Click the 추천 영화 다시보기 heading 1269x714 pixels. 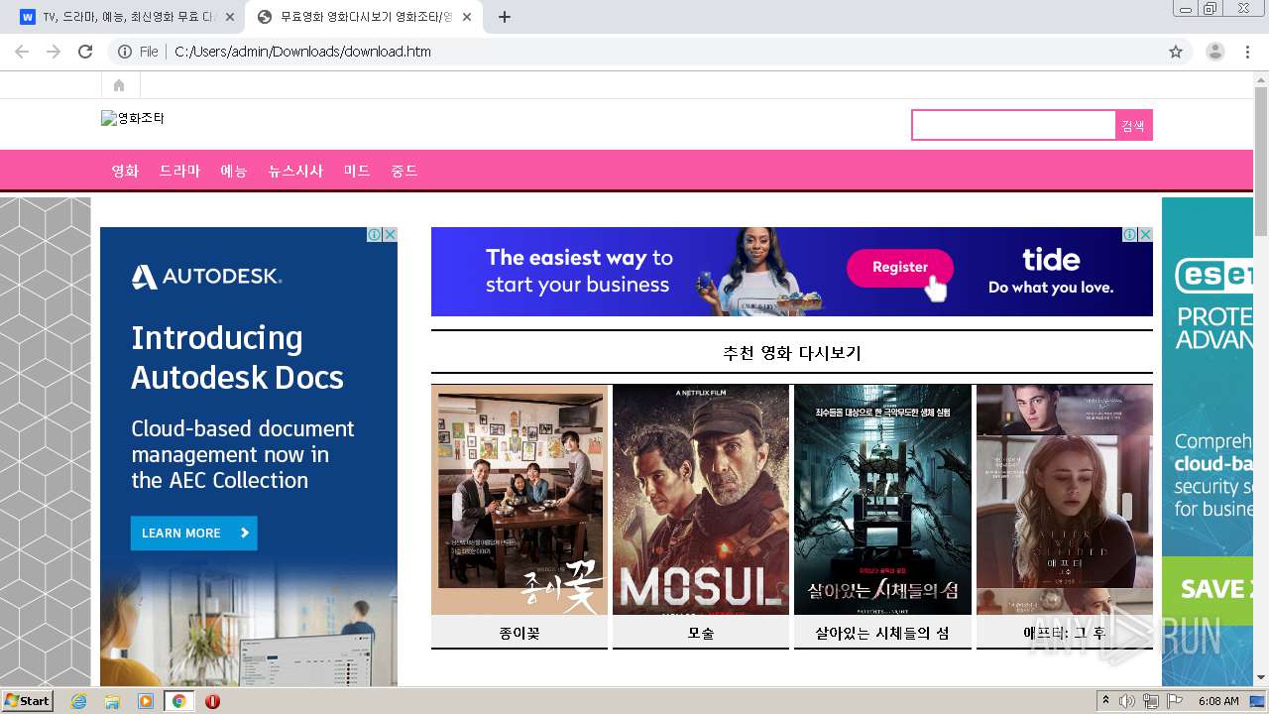(x=792, y=353)
